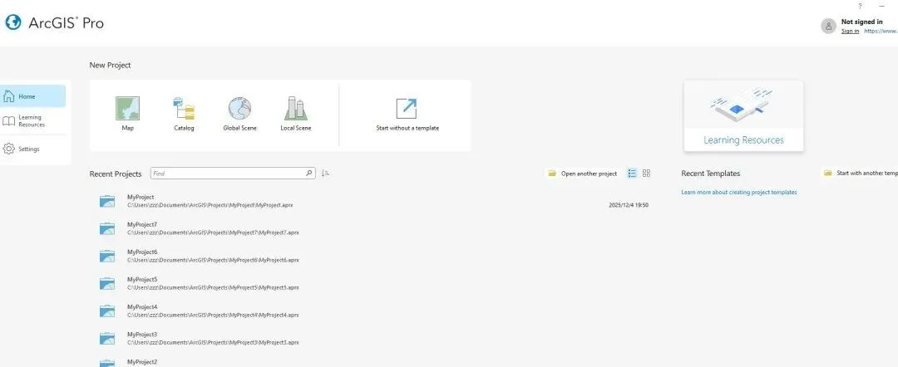Open Learning Resources in the sidebar

tap(32, 121)
